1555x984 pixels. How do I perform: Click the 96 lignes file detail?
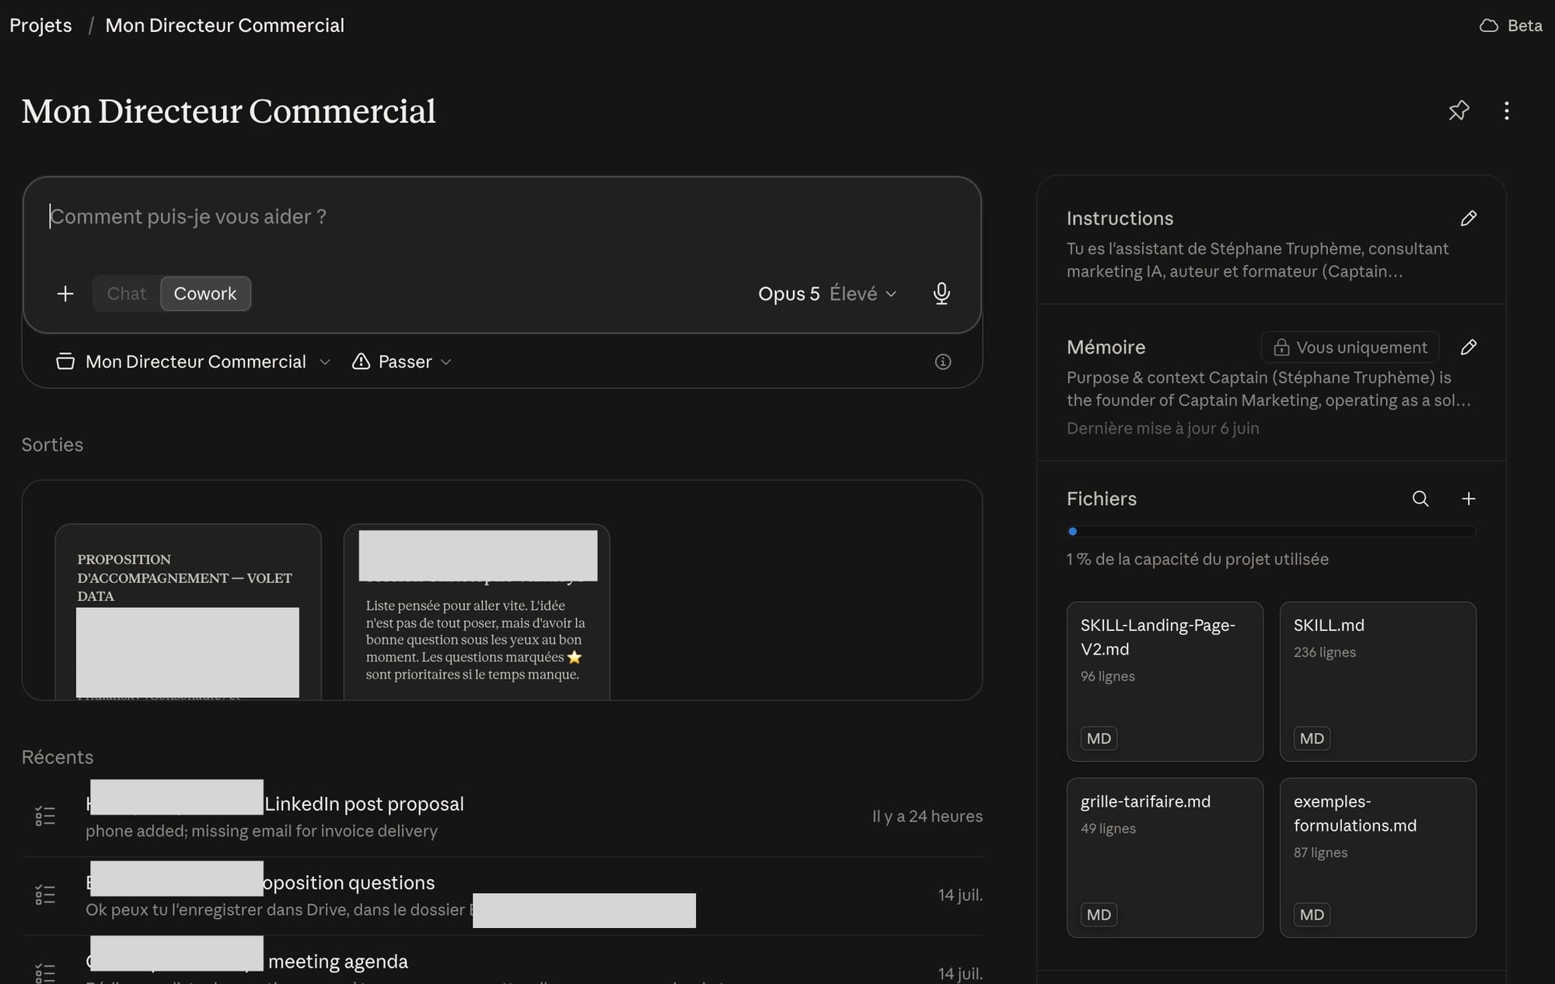pyautogui.click(x=1108, y=676)
